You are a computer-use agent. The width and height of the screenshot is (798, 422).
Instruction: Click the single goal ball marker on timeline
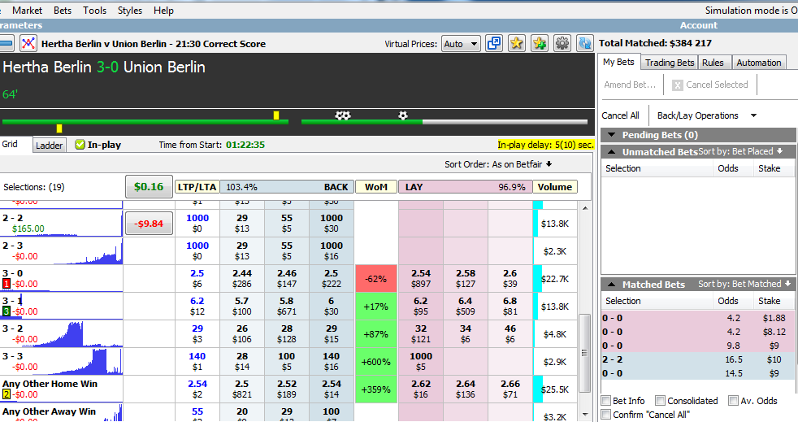click(x=403, y=115)
